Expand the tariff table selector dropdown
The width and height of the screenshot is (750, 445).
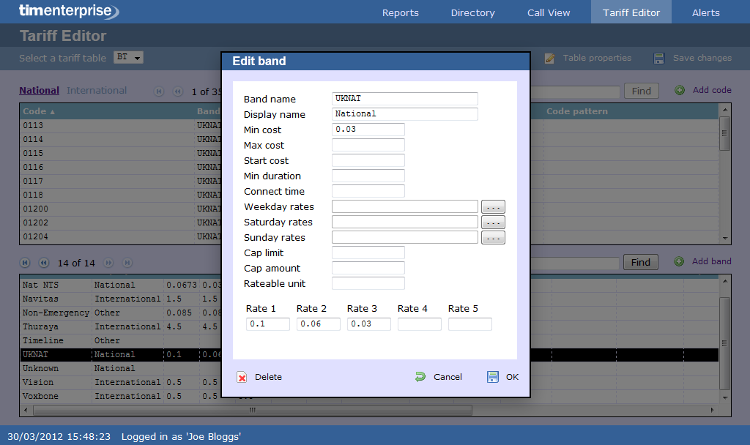[x=128, y=57]
